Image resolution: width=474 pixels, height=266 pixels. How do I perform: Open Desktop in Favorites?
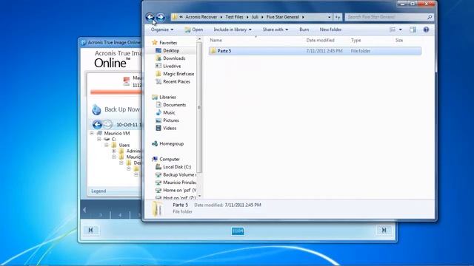click(x=171, y=51)
